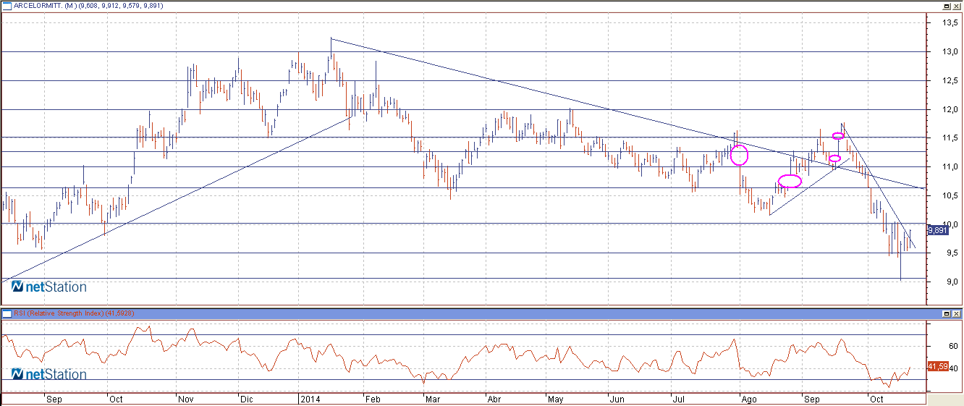This screenshot has width=964, height=406.
Task: Click the Jun label on time axis
Action: click(x=617, y=399)
